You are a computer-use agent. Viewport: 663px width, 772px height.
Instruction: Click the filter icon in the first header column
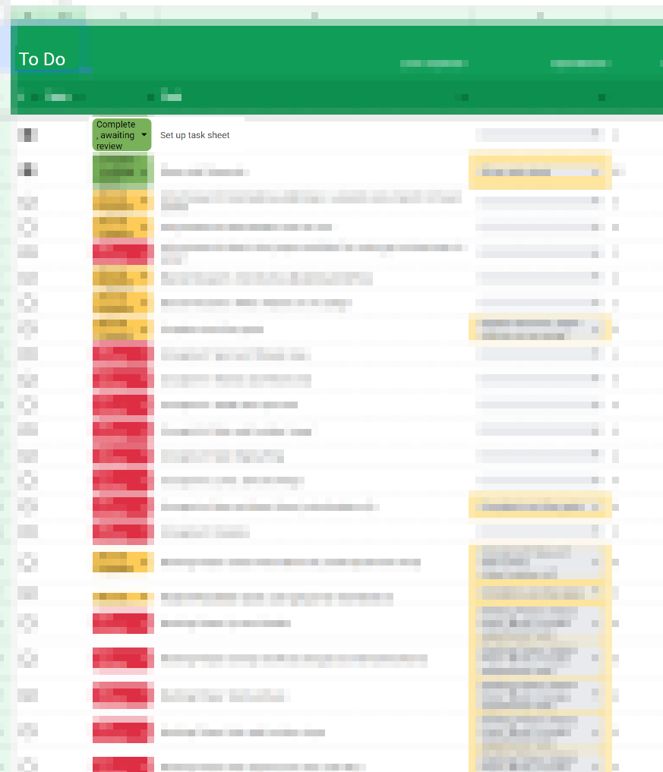(21, 97)
